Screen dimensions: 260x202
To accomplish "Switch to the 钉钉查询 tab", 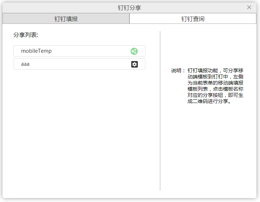I will pos(193,19).
